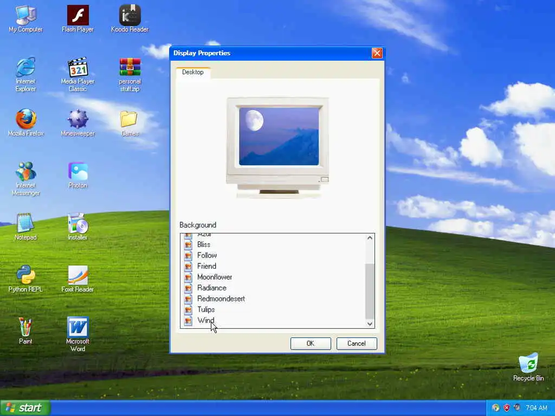555x416 pixels.
Task: Select the Games folder icon
Action: click(x=130, y=123)
